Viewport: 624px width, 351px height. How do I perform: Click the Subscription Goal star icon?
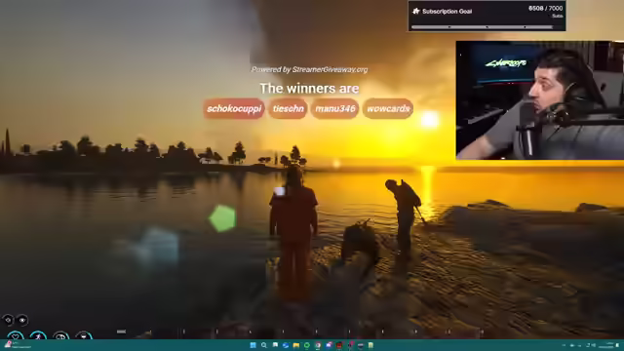tap(416, 11)
